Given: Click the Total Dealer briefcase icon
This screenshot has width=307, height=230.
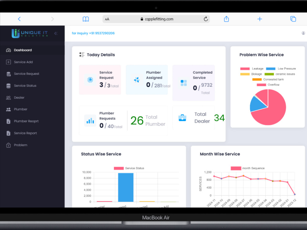Looking at the screenshot, I should tap(182, 118).
